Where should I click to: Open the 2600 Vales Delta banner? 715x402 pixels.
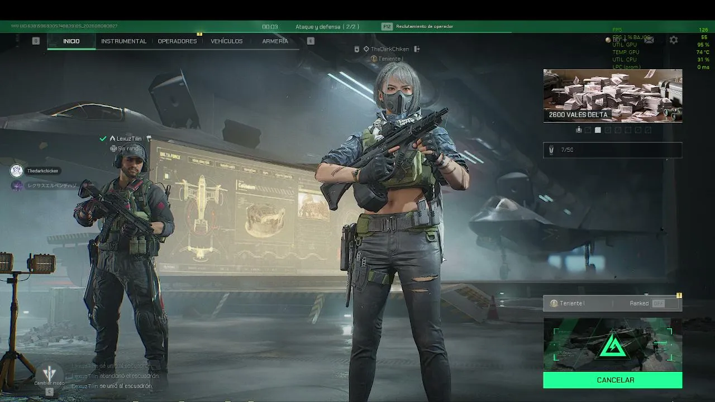(613, 95)
